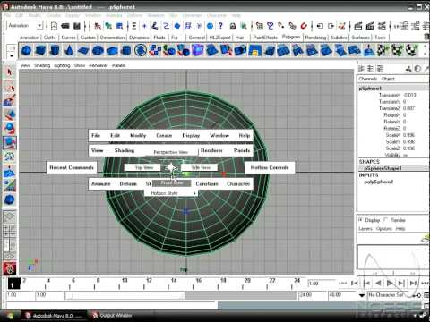The width and height of the screenshot is (430, 322).
Task: Open the Polygons shelf tab
Action: (x=291, y=37)
